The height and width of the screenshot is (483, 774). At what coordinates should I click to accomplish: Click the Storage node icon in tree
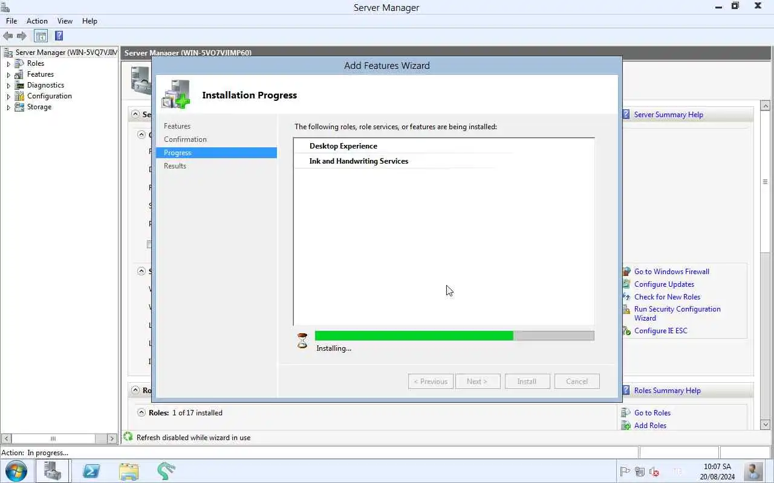click(x=19, y=107)
